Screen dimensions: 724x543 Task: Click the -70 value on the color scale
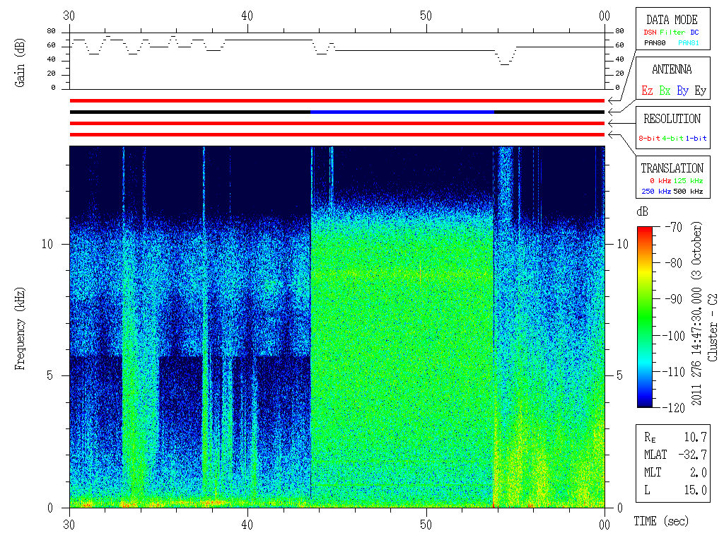tap(674, 227)
